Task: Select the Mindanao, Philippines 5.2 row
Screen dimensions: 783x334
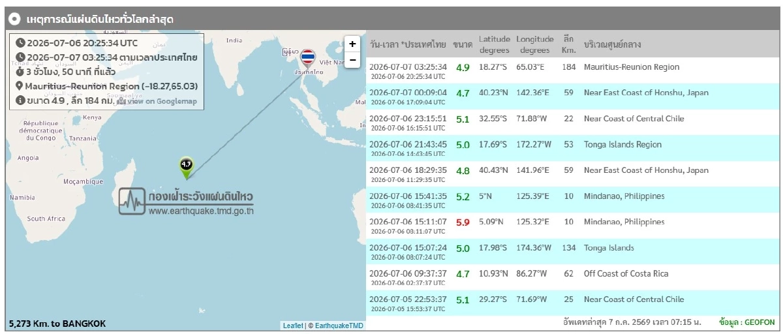Action: tap(573, 200)
